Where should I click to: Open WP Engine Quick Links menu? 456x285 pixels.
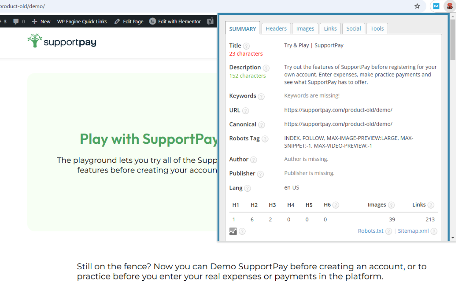pos(82,21)
